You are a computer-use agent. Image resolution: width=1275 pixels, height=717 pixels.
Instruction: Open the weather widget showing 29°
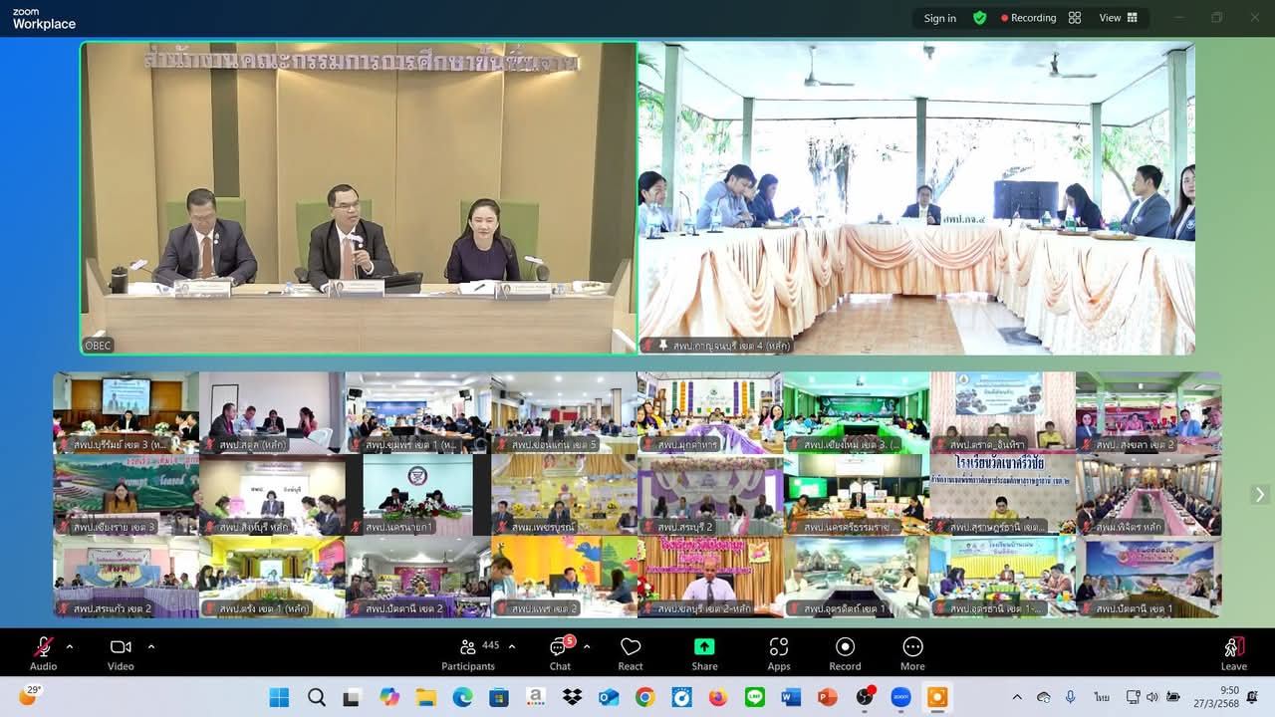28,696
